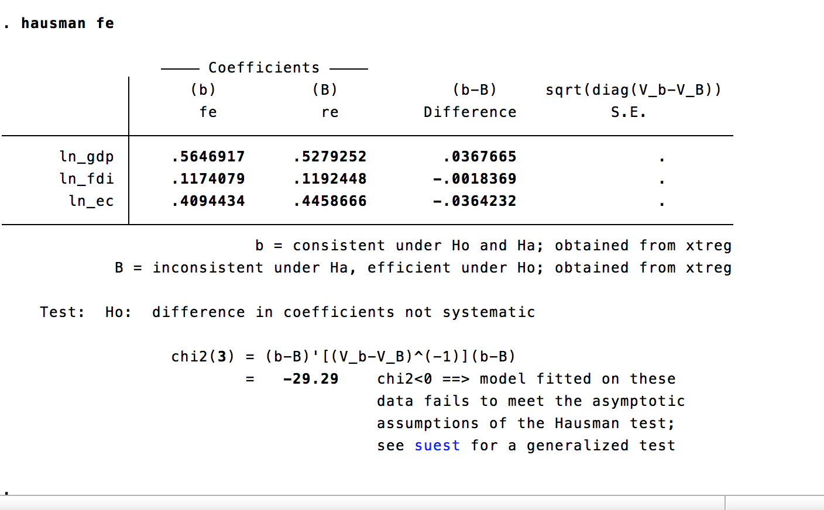Select the difference value .0367665
Viewport: 824px width, 510px height.
480,157
